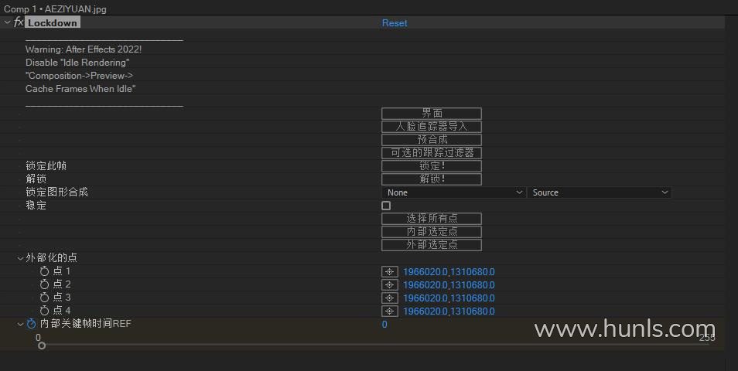The height and width of the screenshot is (371, 738).
Task: Collapse the 内部关键帧时间REF property
Action: 20,324
